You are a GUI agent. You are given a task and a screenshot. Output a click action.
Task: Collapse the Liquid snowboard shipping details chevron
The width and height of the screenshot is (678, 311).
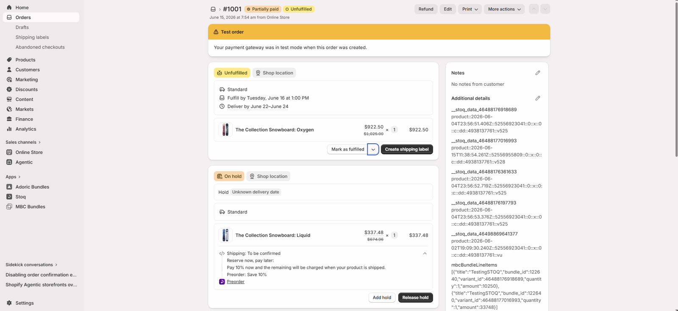click(x=425, y=254)
